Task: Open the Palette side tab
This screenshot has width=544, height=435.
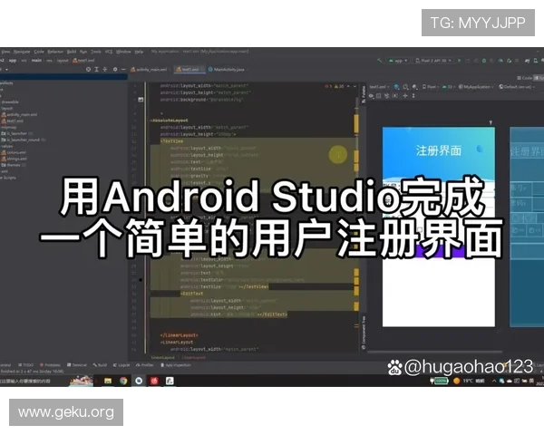Action: click(x=364, y=94)
